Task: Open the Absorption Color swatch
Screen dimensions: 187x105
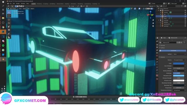Action: (179, 76)
